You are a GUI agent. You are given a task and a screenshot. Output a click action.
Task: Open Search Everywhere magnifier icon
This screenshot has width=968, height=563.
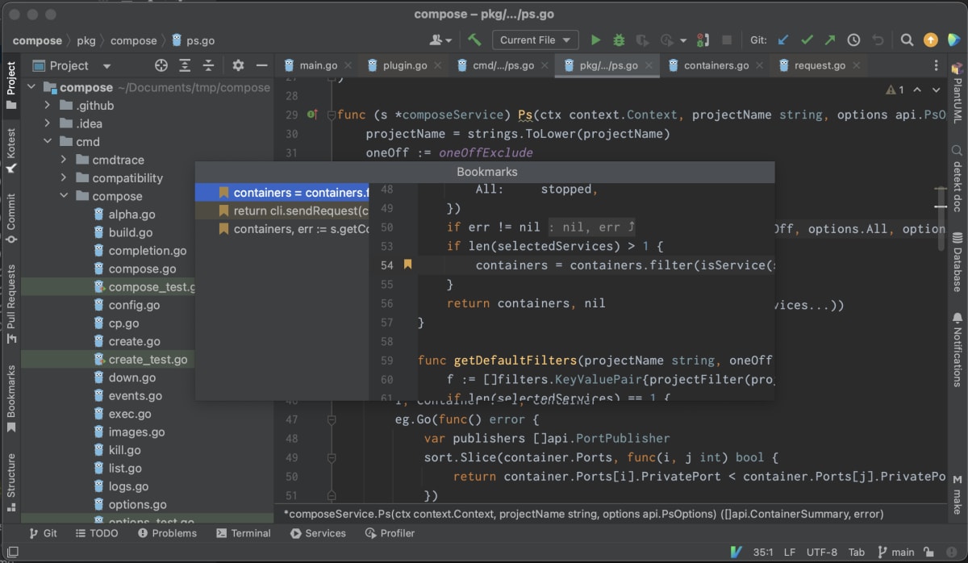[907, 40]
